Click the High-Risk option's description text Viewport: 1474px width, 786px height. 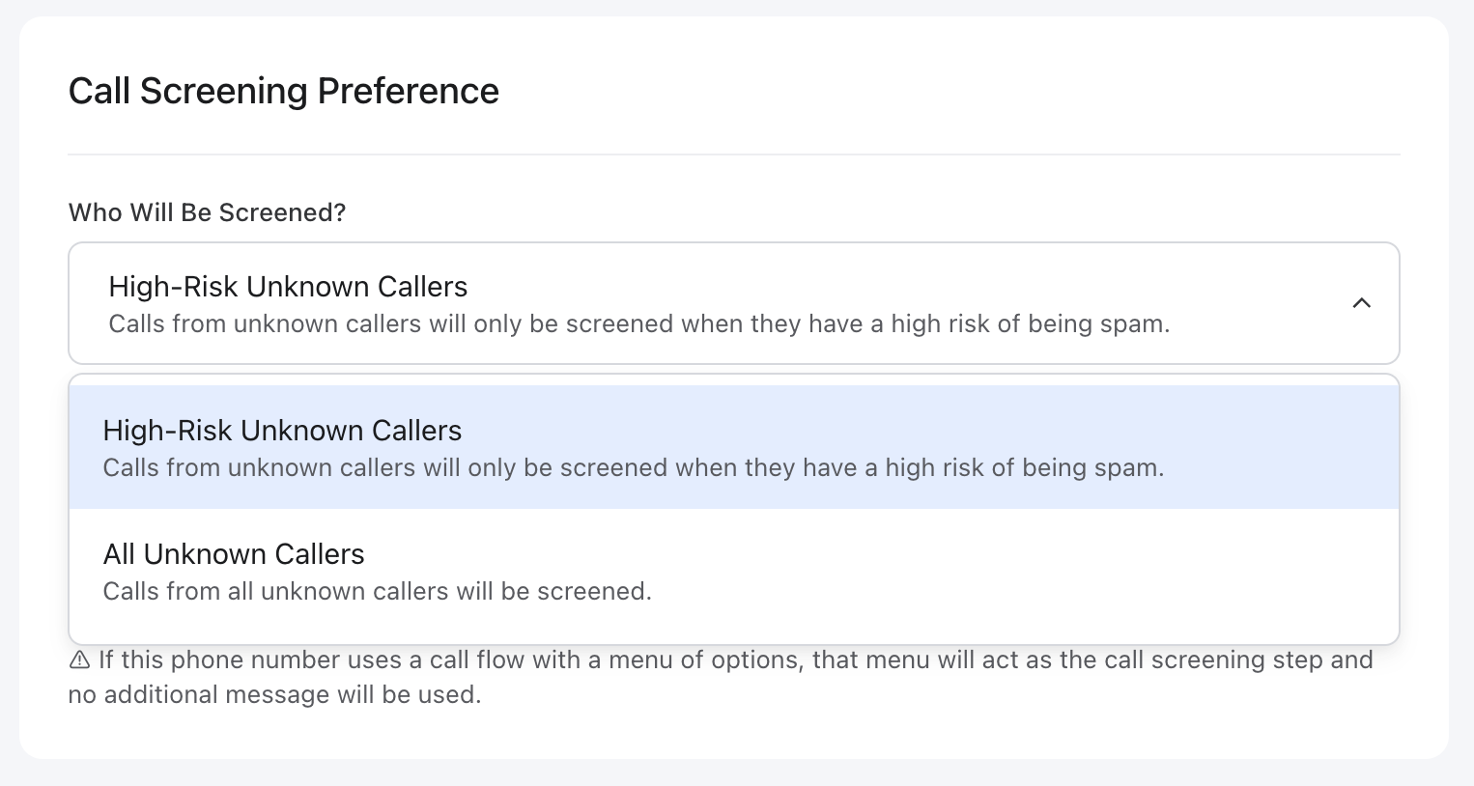(x=634, y=467)
